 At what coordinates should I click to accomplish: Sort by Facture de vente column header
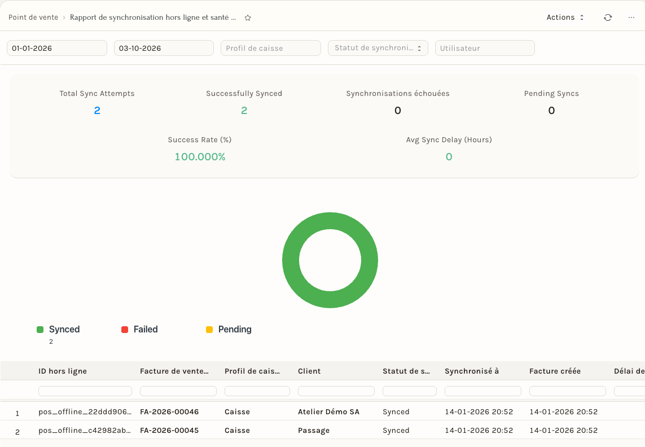(174, 371)
